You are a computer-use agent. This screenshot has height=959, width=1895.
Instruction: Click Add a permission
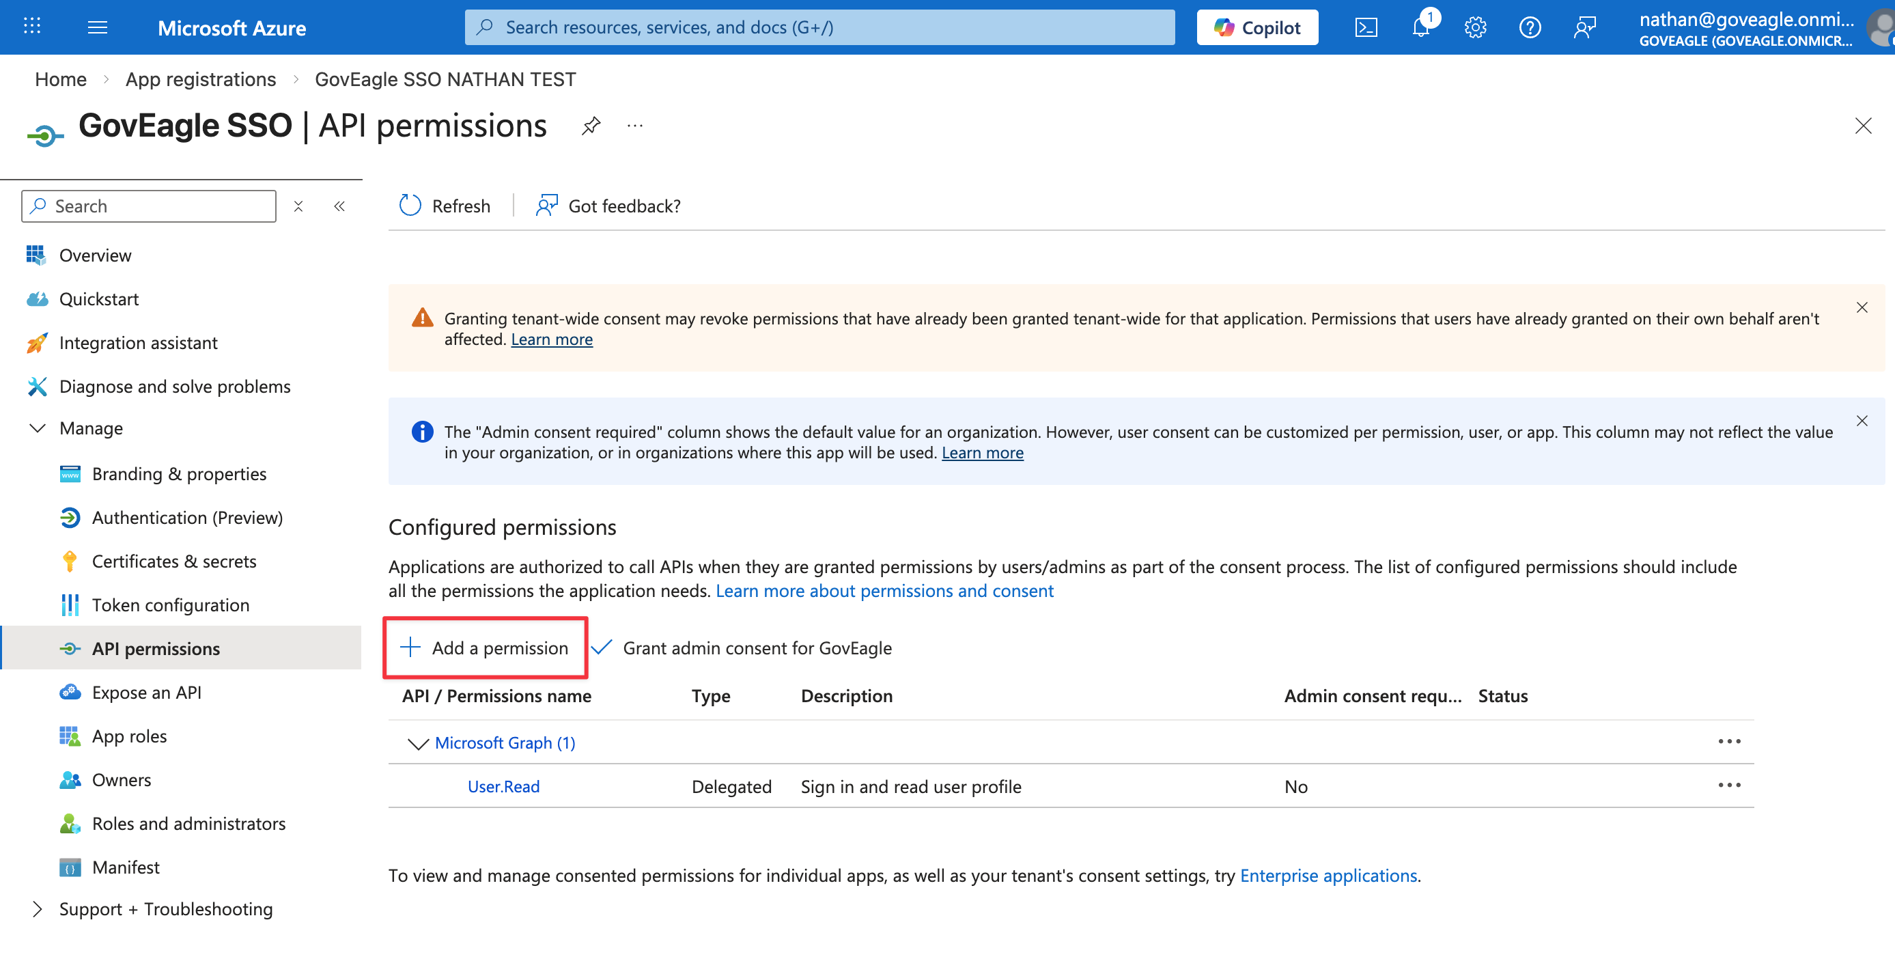pyautogui.click(x=485, y=648)
